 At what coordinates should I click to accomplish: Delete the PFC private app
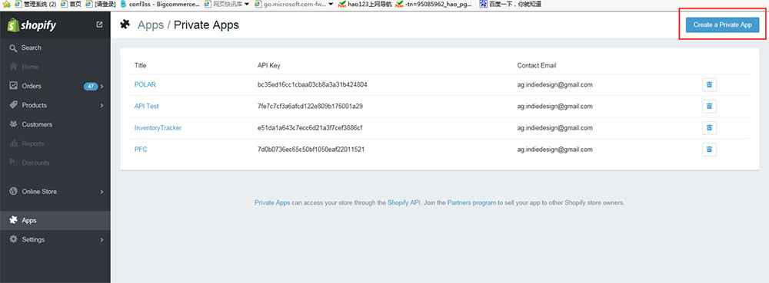click(709, 149)
